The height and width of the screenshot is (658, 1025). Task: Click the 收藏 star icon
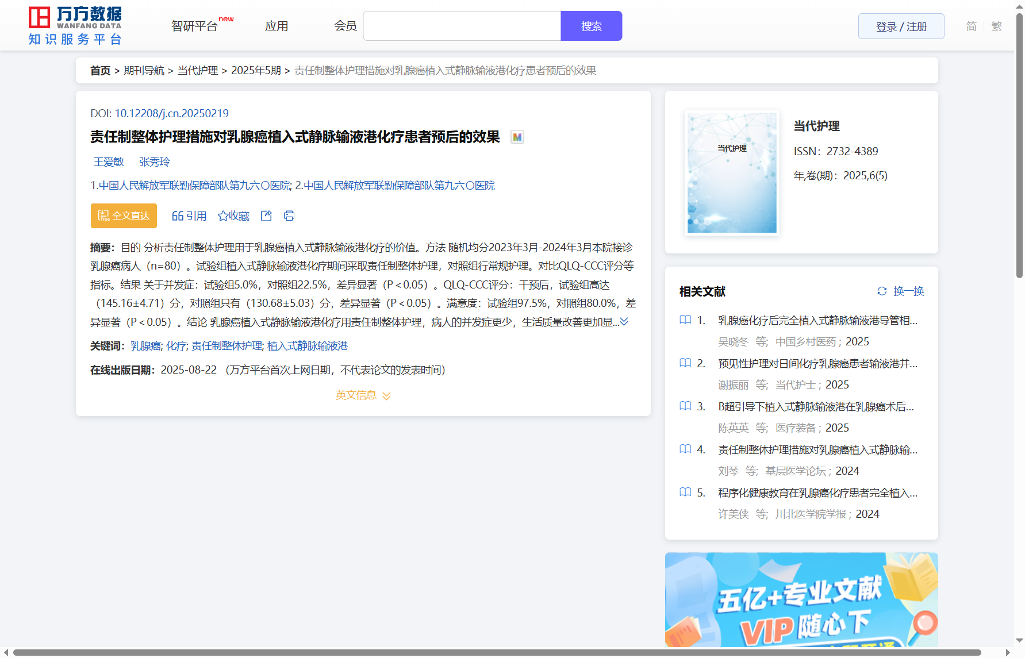(223, 216)
